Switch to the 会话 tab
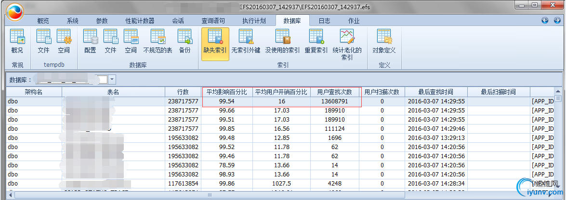The height and width of the screenshot is (200, 566). click(178, 21)
